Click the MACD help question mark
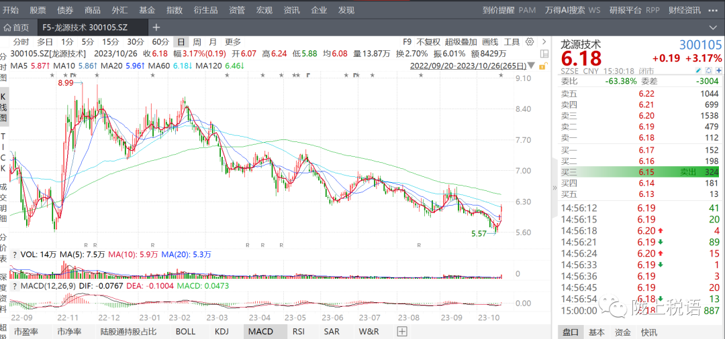This screenshot has width=725, height=339. coord(14,287)
